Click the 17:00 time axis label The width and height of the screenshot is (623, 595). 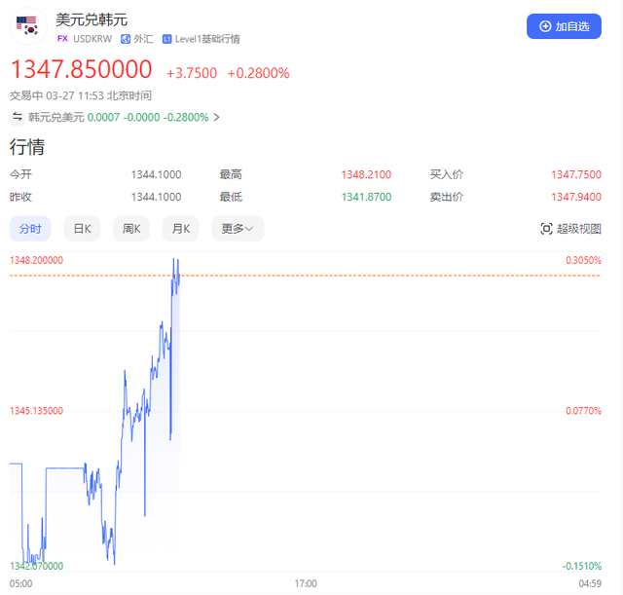[x=306, y=583]
